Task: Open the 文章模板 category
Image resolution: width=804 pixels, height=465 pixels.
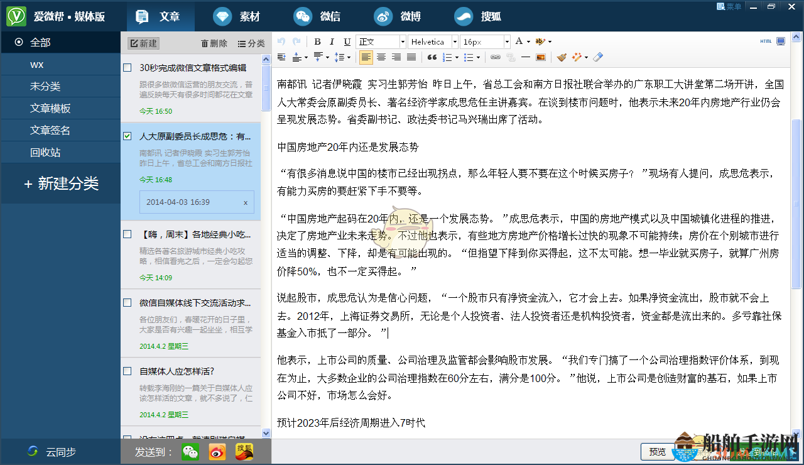Action: tap(60, 108)
